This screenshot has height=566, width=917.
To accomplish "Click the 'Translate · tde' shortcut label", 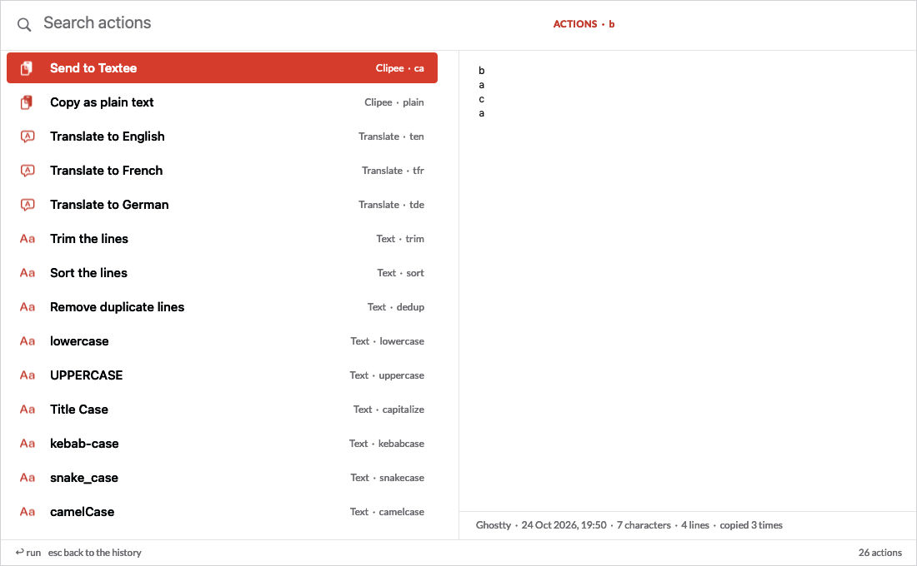I will 391,205.
